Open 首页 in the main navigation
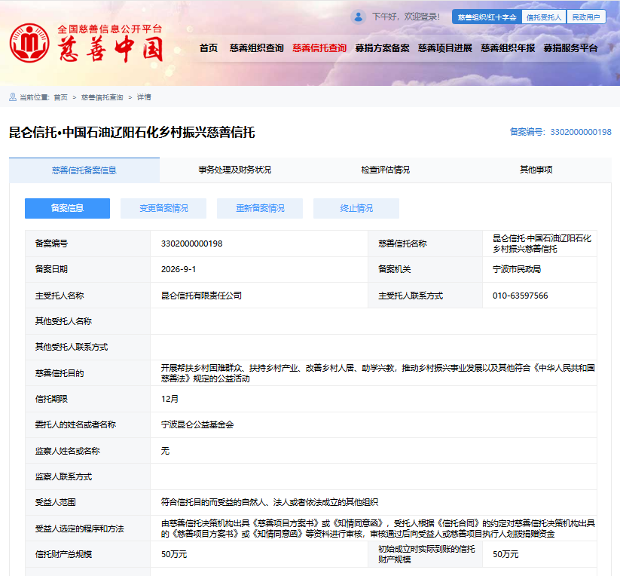 pyautogui.click(x=209, y=48)
